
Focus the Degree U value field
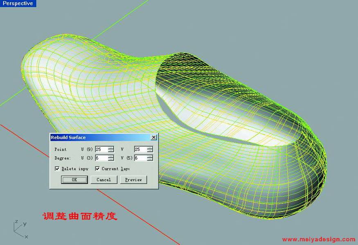pyautogui.click(x=101, y=158)
